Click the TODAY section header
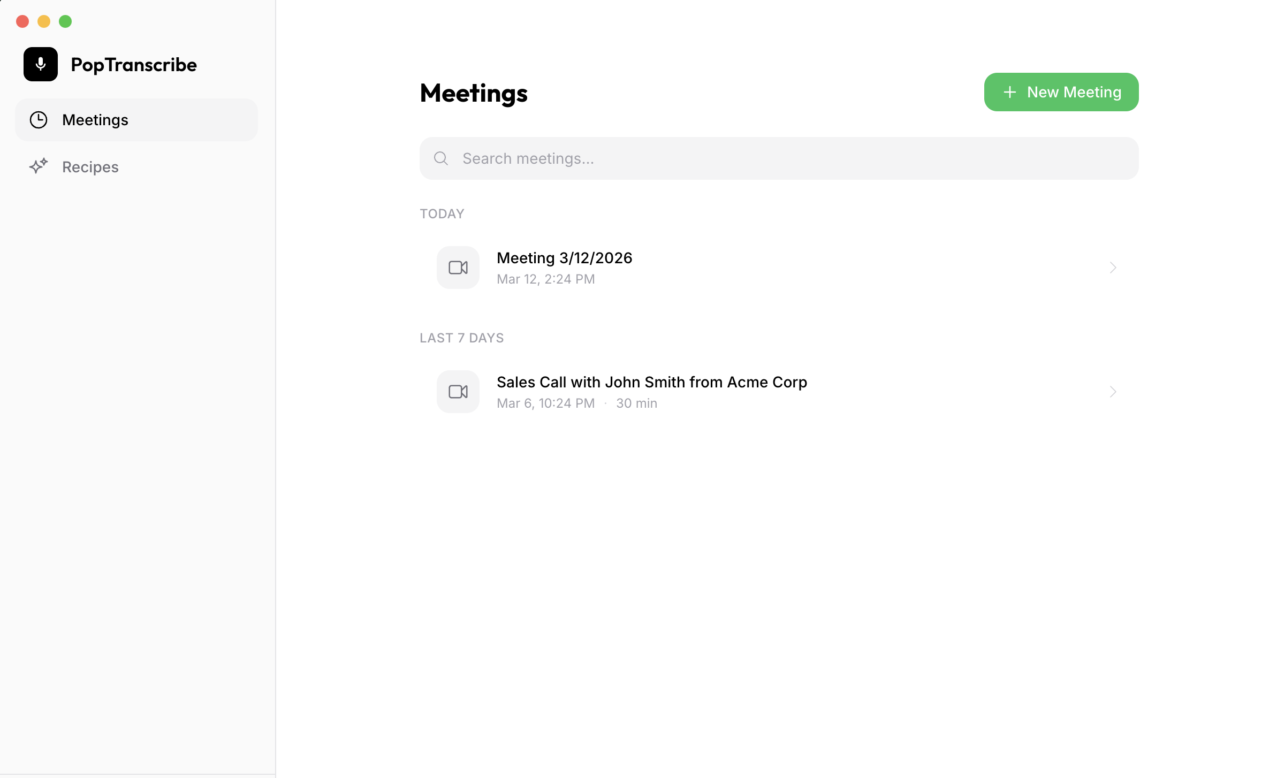The height and width of the screenshot is (778, 1277). click(x=442, y=213)
